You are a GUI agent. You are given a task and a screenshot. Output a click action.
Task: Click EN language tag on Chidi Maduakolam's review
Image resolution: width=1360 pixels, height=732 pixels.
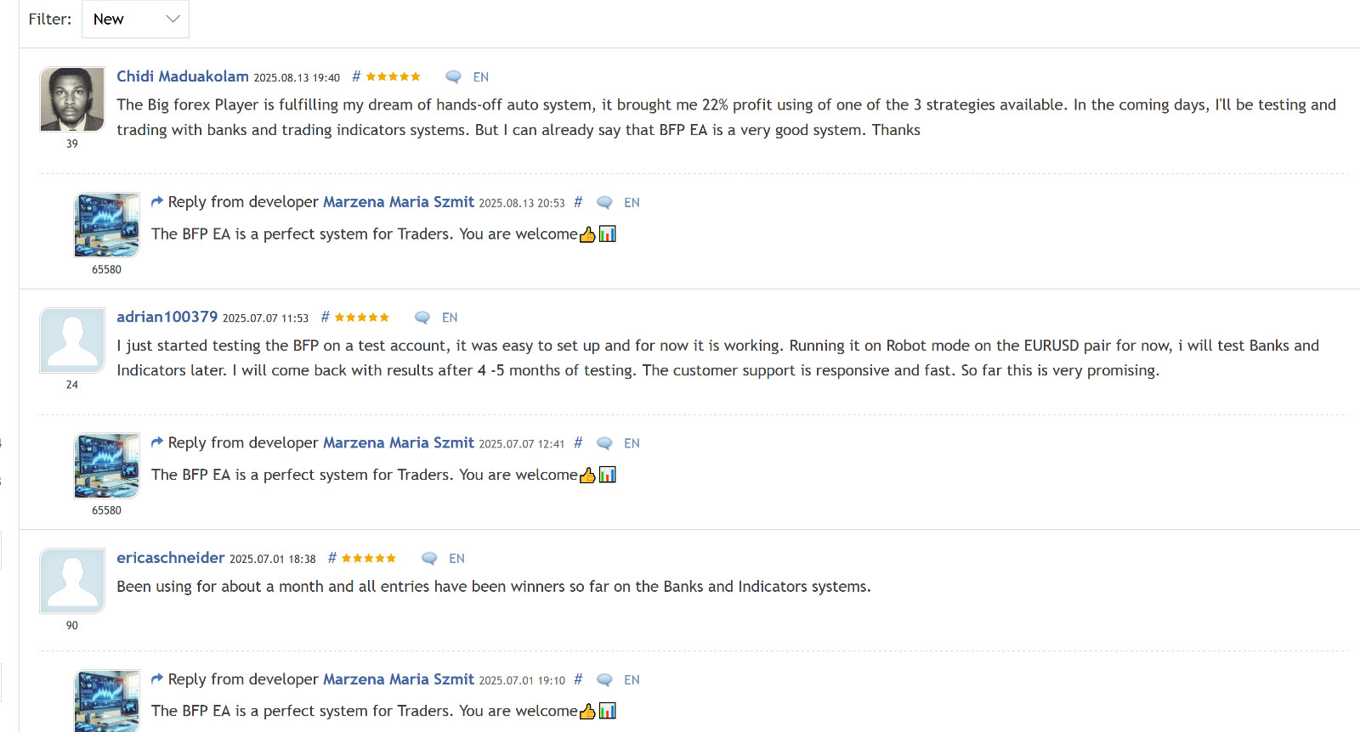481,77
